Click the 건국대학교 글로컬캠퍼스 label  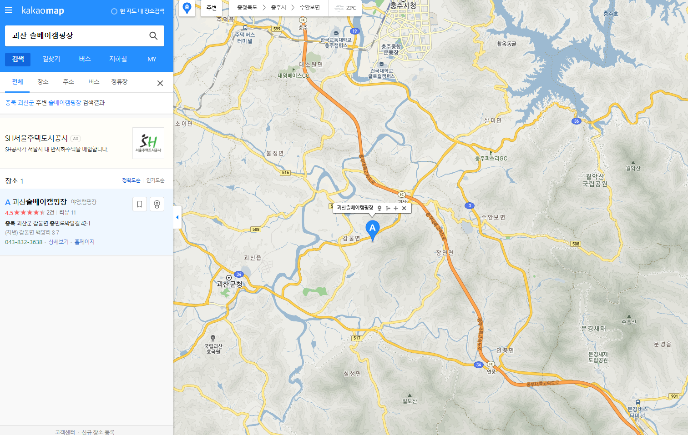[x=381, y=74]
